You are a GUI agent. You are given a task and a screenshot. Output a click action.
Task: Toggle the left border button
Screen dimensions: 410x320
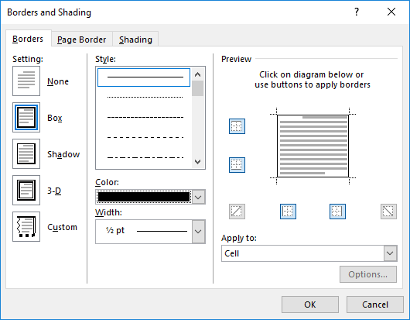(288, 212)
